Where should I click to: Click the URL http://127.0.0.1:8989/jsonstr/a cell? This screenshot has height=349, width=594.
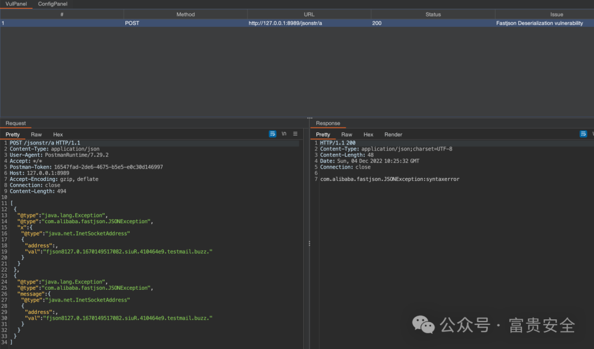coord(309,23)
